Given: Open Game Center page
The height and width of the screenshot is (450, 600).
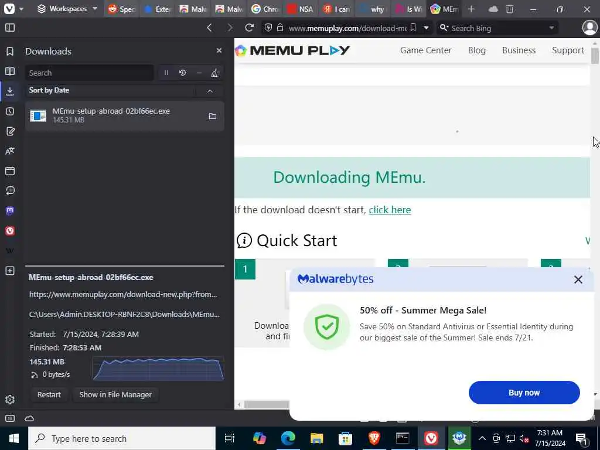Looking at the screenshot, I should point(425,50).
